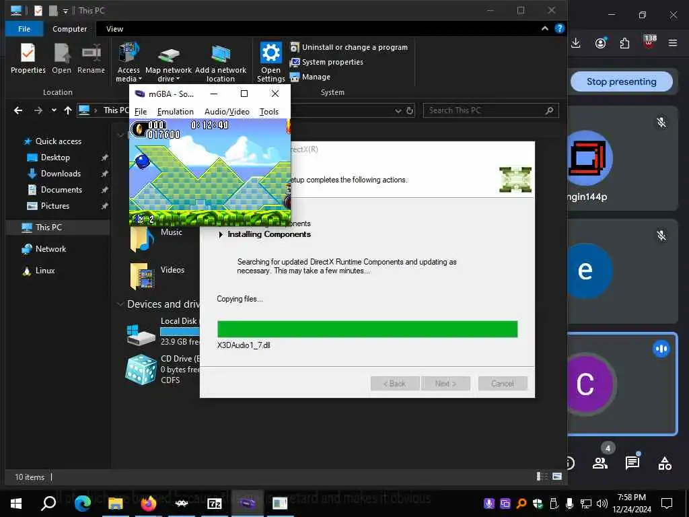Screen dimensions: 689x517
Task: Switch to the Computer ribbon tab
Action: (69, 29)
